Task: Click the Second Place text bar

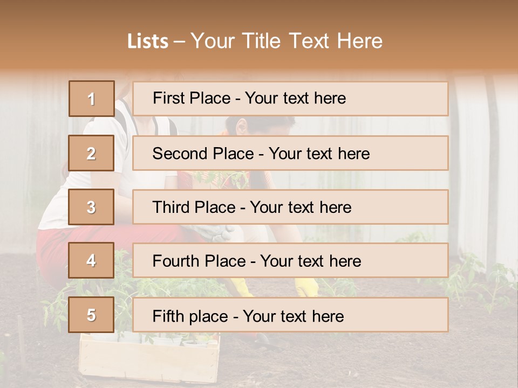Action: 290,153
